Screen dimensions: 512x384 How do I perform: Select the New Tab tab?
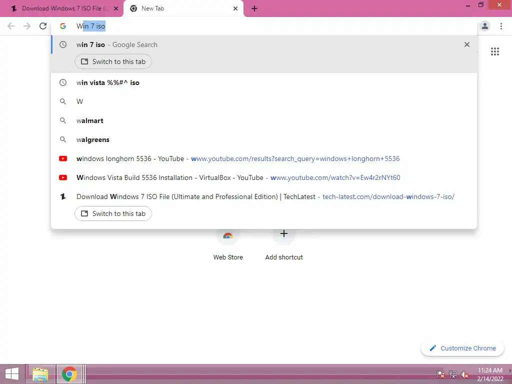click(x=183, y=8)
